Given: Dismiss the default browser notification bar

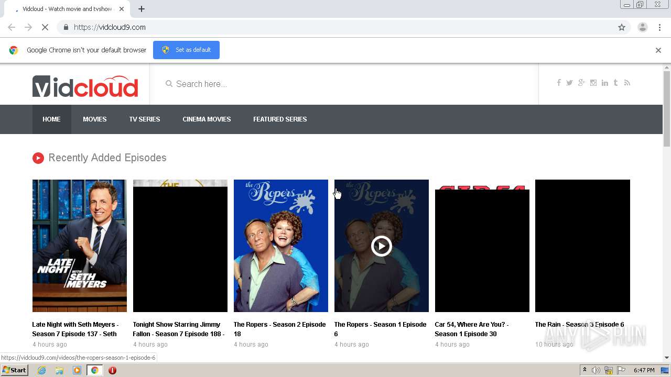Looking at the screenshot, I should click(658, 50).
